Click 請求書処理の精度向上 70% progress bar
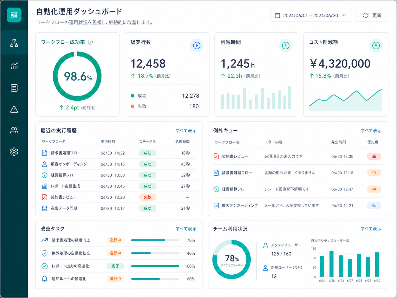 point(155,240)
